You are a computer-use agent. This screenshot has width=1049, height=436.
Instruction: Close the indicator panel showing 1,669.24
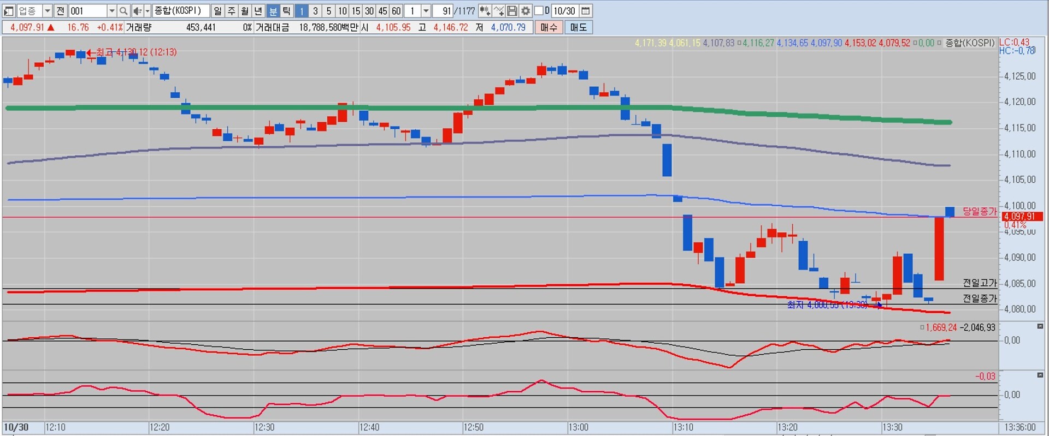pyautogui.click(x=1040, y=326)
